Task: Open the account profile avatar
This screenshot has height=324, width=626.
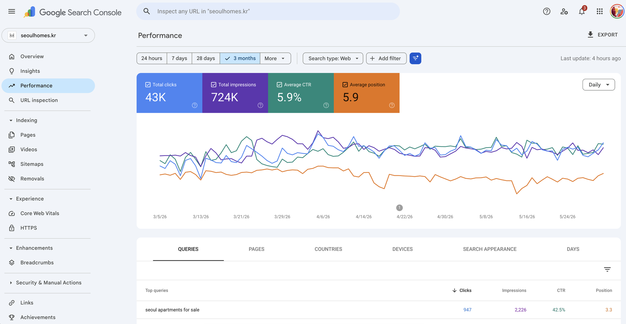Action: coord(617,11)
